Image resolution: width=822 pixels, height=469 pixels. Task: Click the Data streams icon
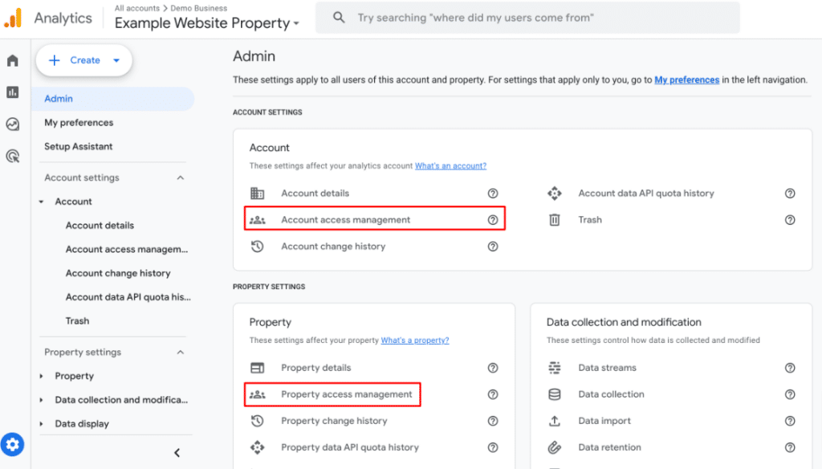tap(555, 368)
